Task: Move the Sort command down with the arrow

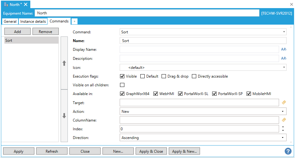Action: [64, 116]
